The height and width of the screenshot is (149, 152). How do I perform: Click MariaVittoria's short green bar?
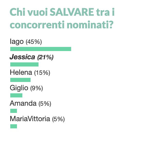(x=14, y=126)
